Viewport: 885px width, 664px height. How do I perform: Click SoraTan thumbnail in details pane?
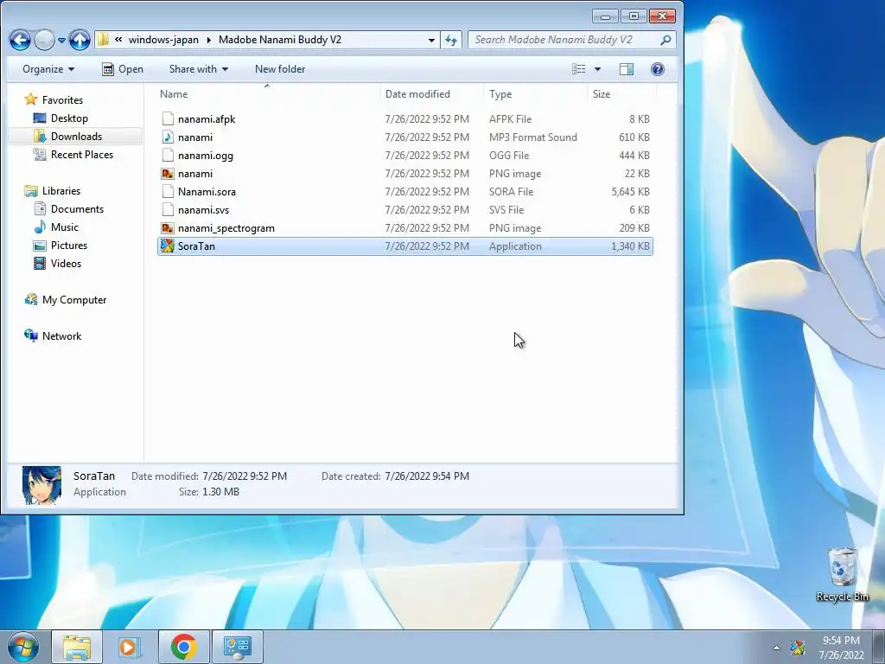[x=41, y=485]
